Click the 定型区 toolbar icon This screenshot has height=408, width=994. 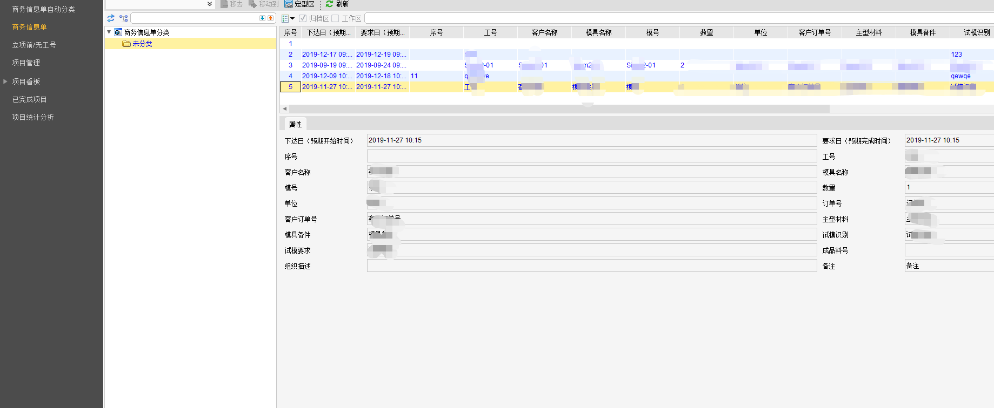[289, 4]
